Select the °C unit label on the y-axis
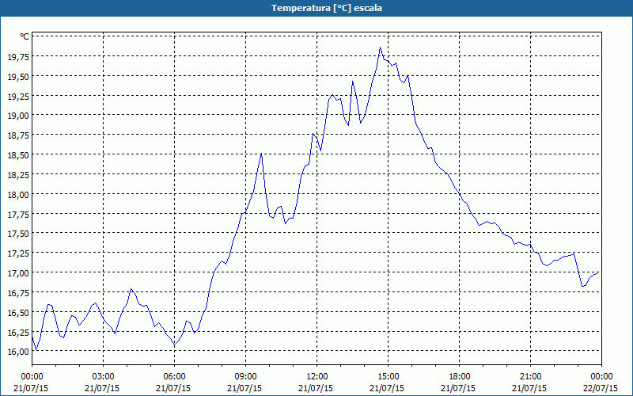 tap(25, 36)
